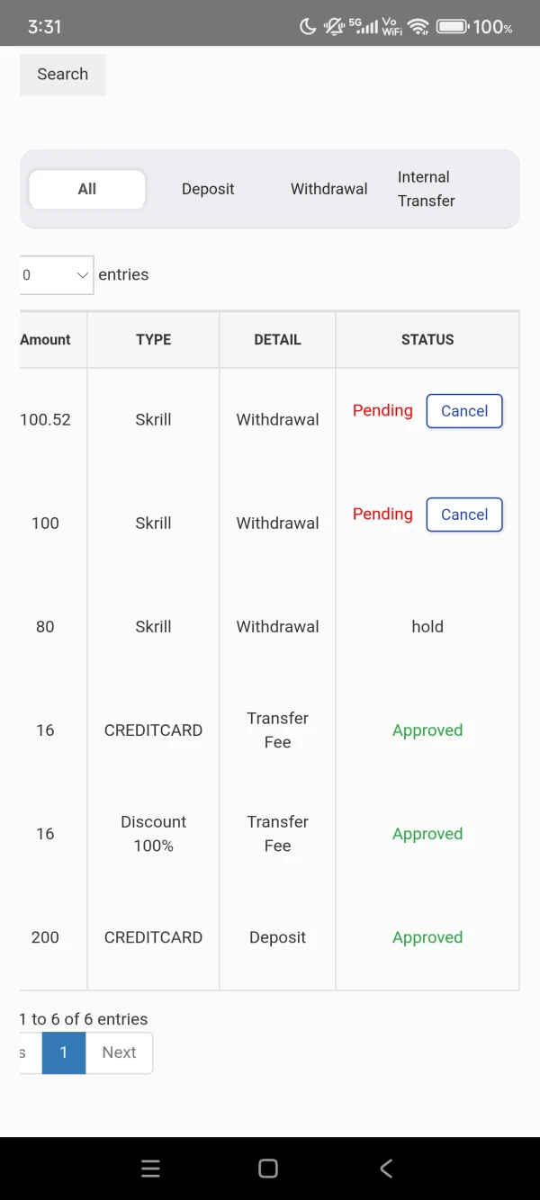Screen dimensions: 540x1200
Task: Select the Deposit filter tab
Action: point(208,189)
